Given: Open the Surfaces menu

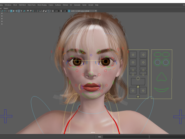Looking at the screenshot, I should tap(58, 5).
